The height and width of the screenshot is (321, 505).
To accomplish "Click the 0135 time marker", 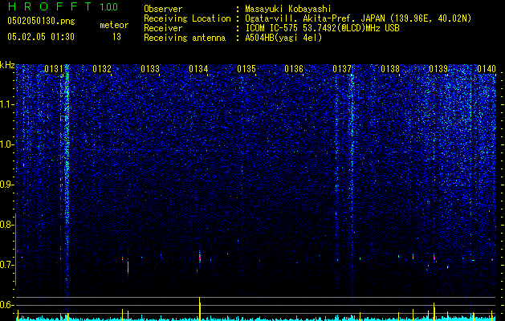I will click(x=246, y=69).
